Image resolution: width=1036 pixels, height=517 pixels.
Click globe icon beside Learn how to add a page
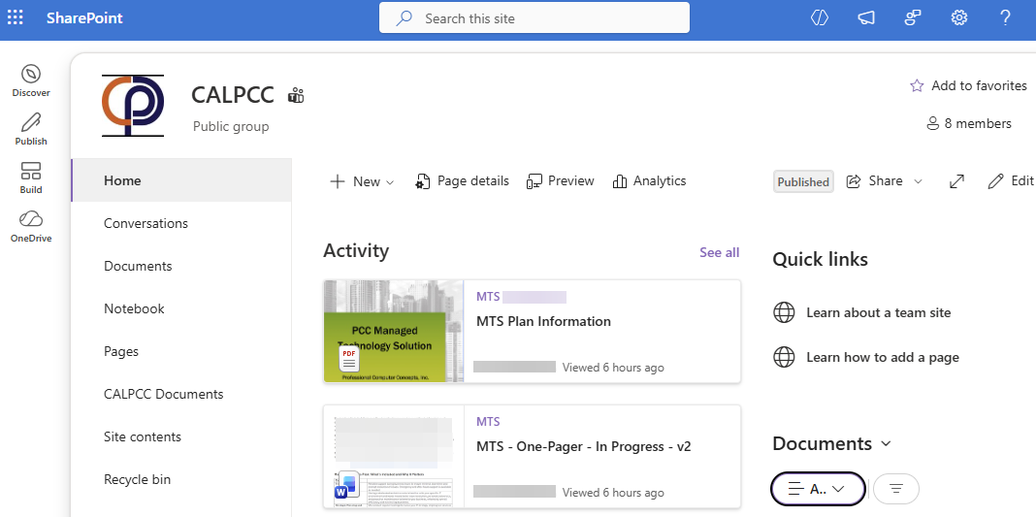point(784,357)
